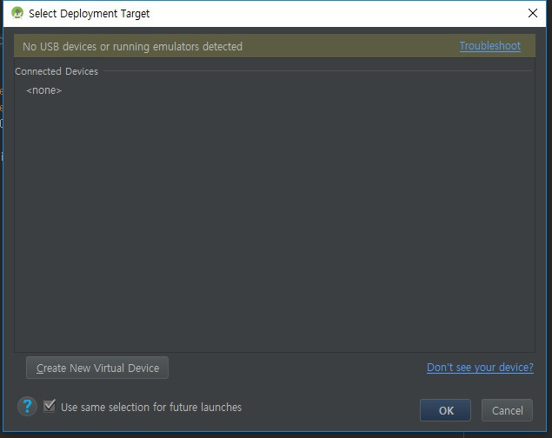This screenshot has height=438, width=552.
Task: Click the Android Studio title bar icon
Action: 17,13
